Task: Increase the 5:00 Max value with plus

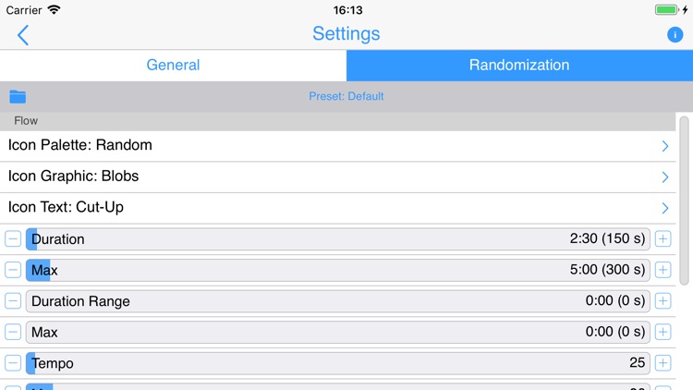Action: (663, 270)
